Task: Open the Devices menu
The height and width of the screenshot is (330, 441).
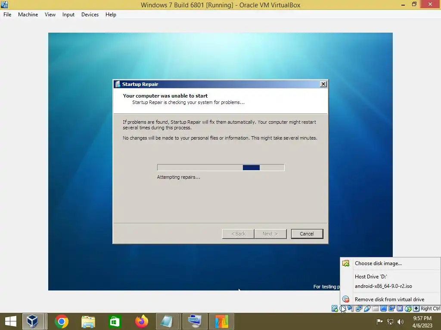Action: click(x=90, y=15)
